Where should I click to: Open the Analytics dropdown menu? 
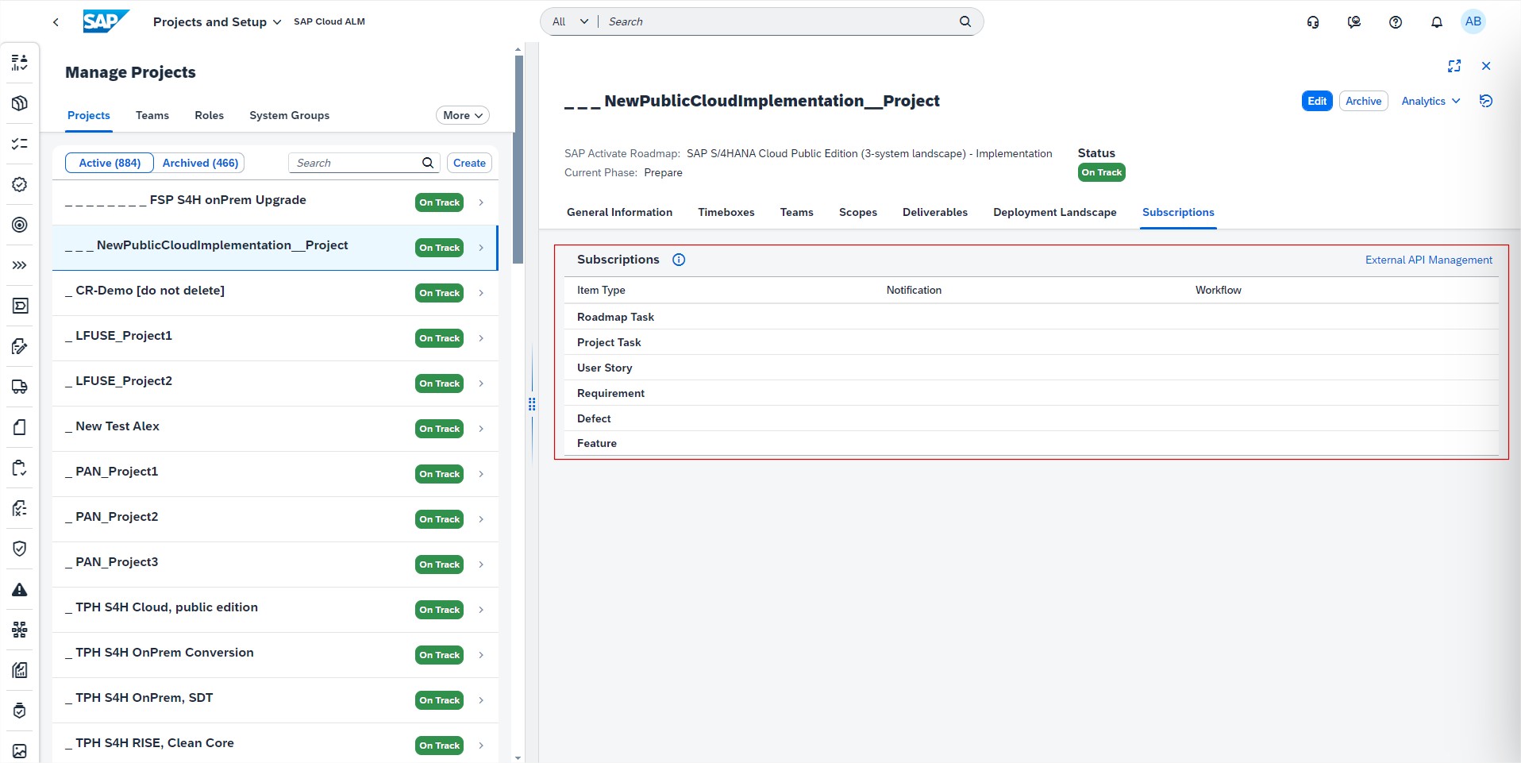click(1430, 101)
